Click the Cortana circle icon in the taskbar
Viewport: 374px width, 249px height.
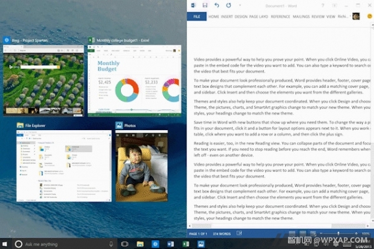tap(19, 244)
